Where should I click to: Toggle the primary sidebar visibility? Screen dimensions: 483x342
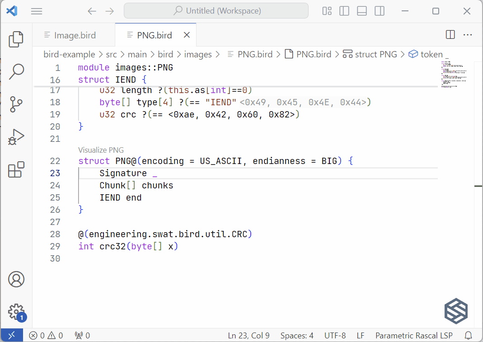[344, 11]
